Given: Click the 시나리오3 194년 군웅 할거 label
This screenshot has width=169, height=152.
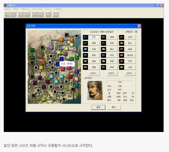Looking at the screenshot, I should pyautogui.click(x=102, y=32).
